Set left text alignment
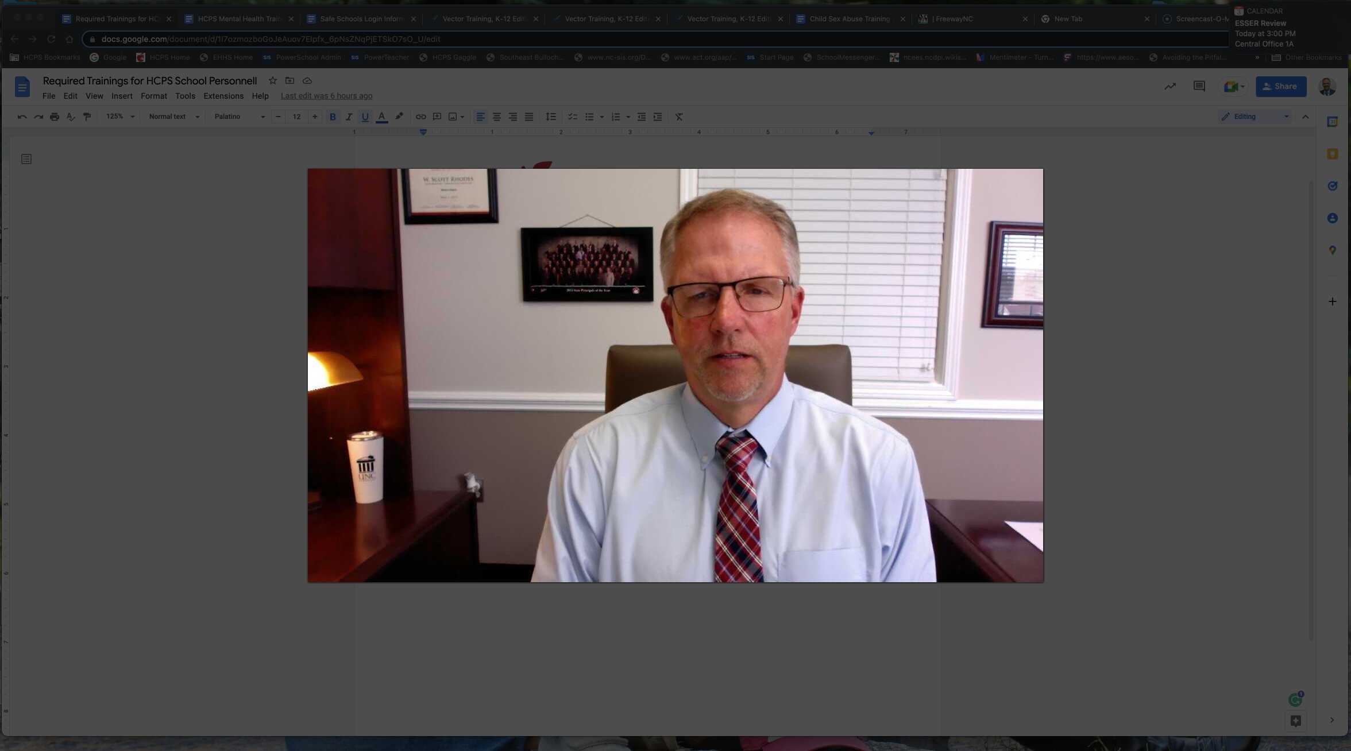The width and height of the screenshot is (1351, 751). (x=481, y=117)
